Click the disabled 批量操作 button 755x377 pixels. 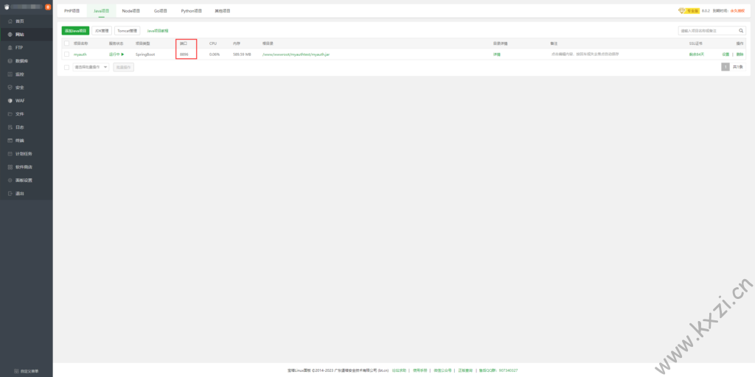(x=124, y=67)
